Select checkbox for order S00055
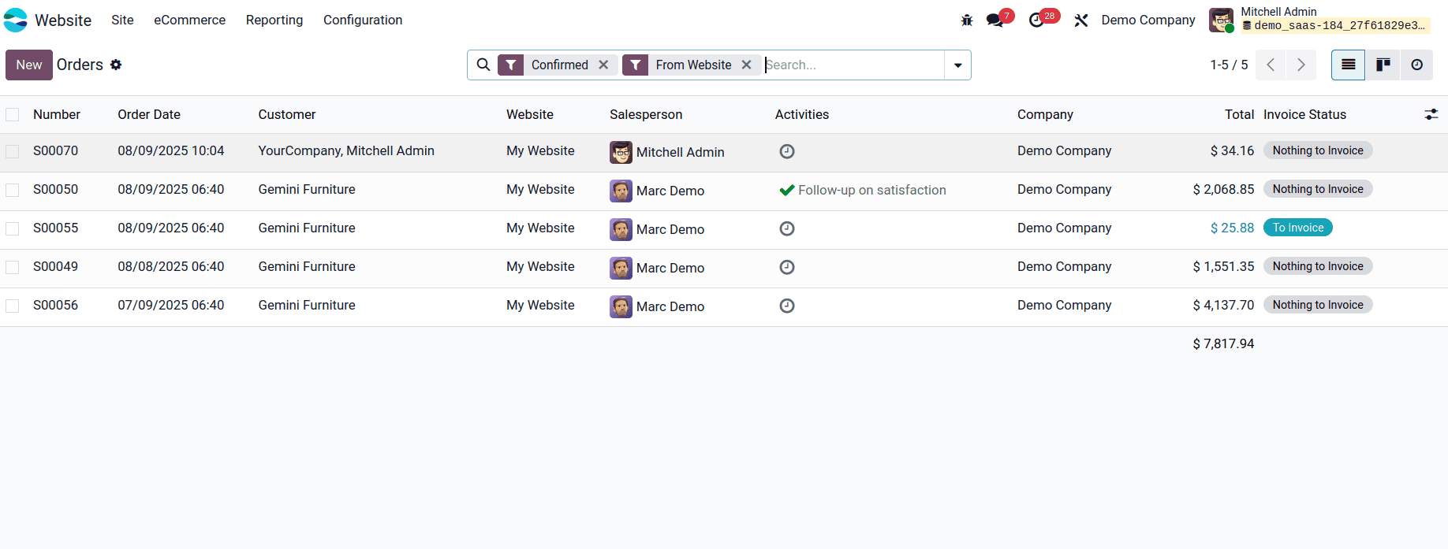1448x549 pixels. coord(13,228)
